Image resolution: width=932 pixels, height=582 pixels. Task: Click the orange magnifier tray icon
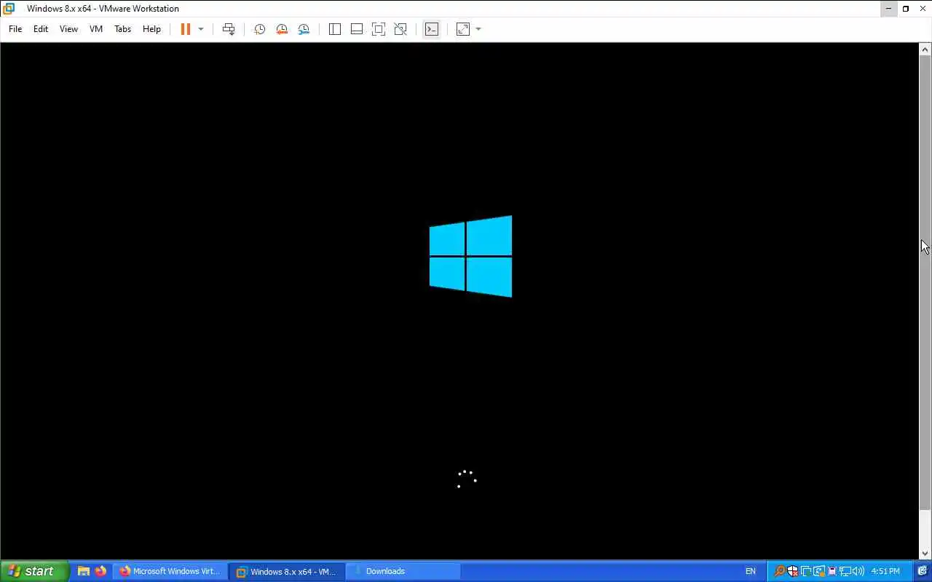click(x=779, y=571)
